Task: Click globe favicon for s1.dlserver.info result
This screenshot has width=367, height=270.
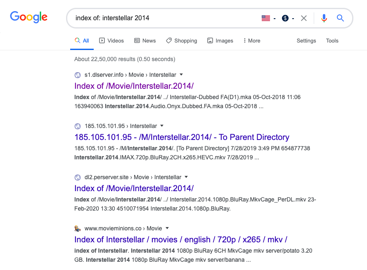Action: (78, 75)
